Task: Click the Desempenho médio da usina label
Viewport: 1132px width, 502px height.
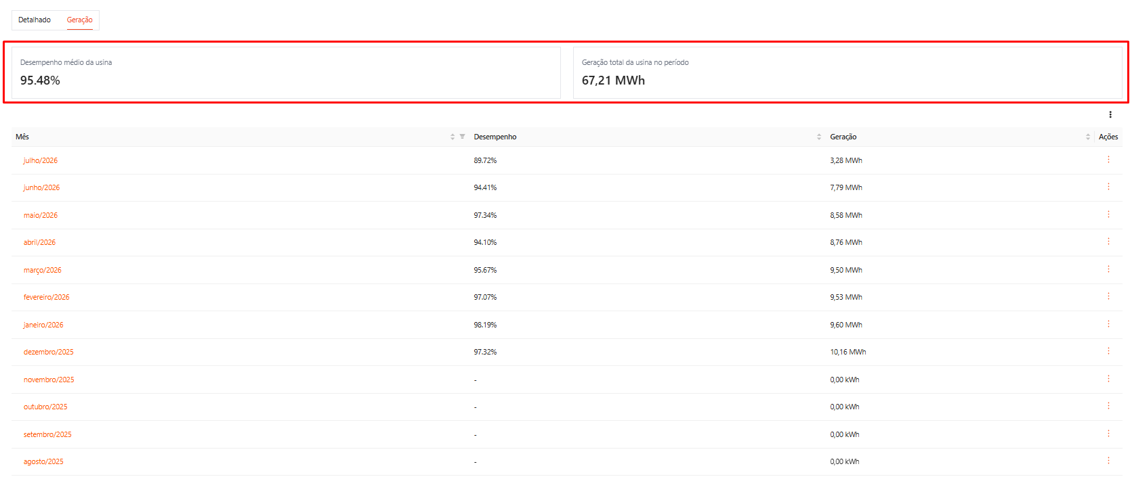Action: coord(66,62)
